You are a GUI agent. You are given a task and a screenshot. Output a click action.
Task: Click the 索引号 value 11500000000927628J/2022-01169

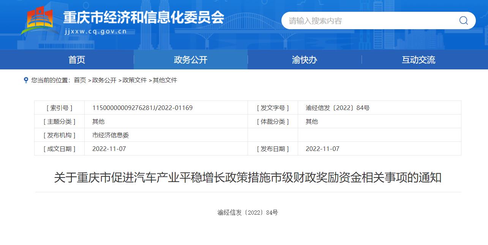tap(143, 108)
